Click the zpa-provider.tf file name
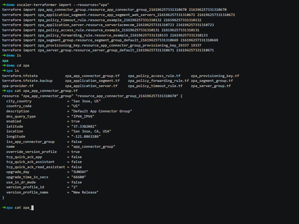 [x=18, y=86]
